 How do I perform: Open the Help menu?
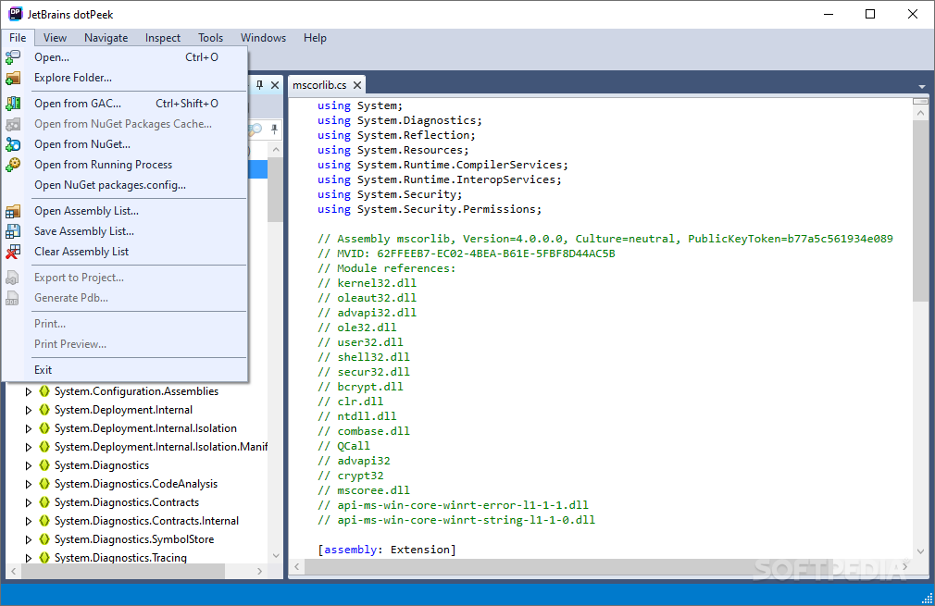[315, 38]
